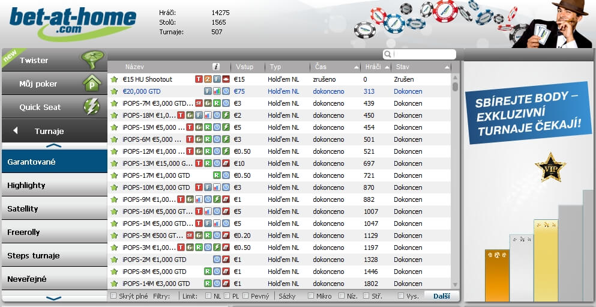The image size is (596, 307).
Task: Click the Můj poker house icon
Action: [92, 83]
